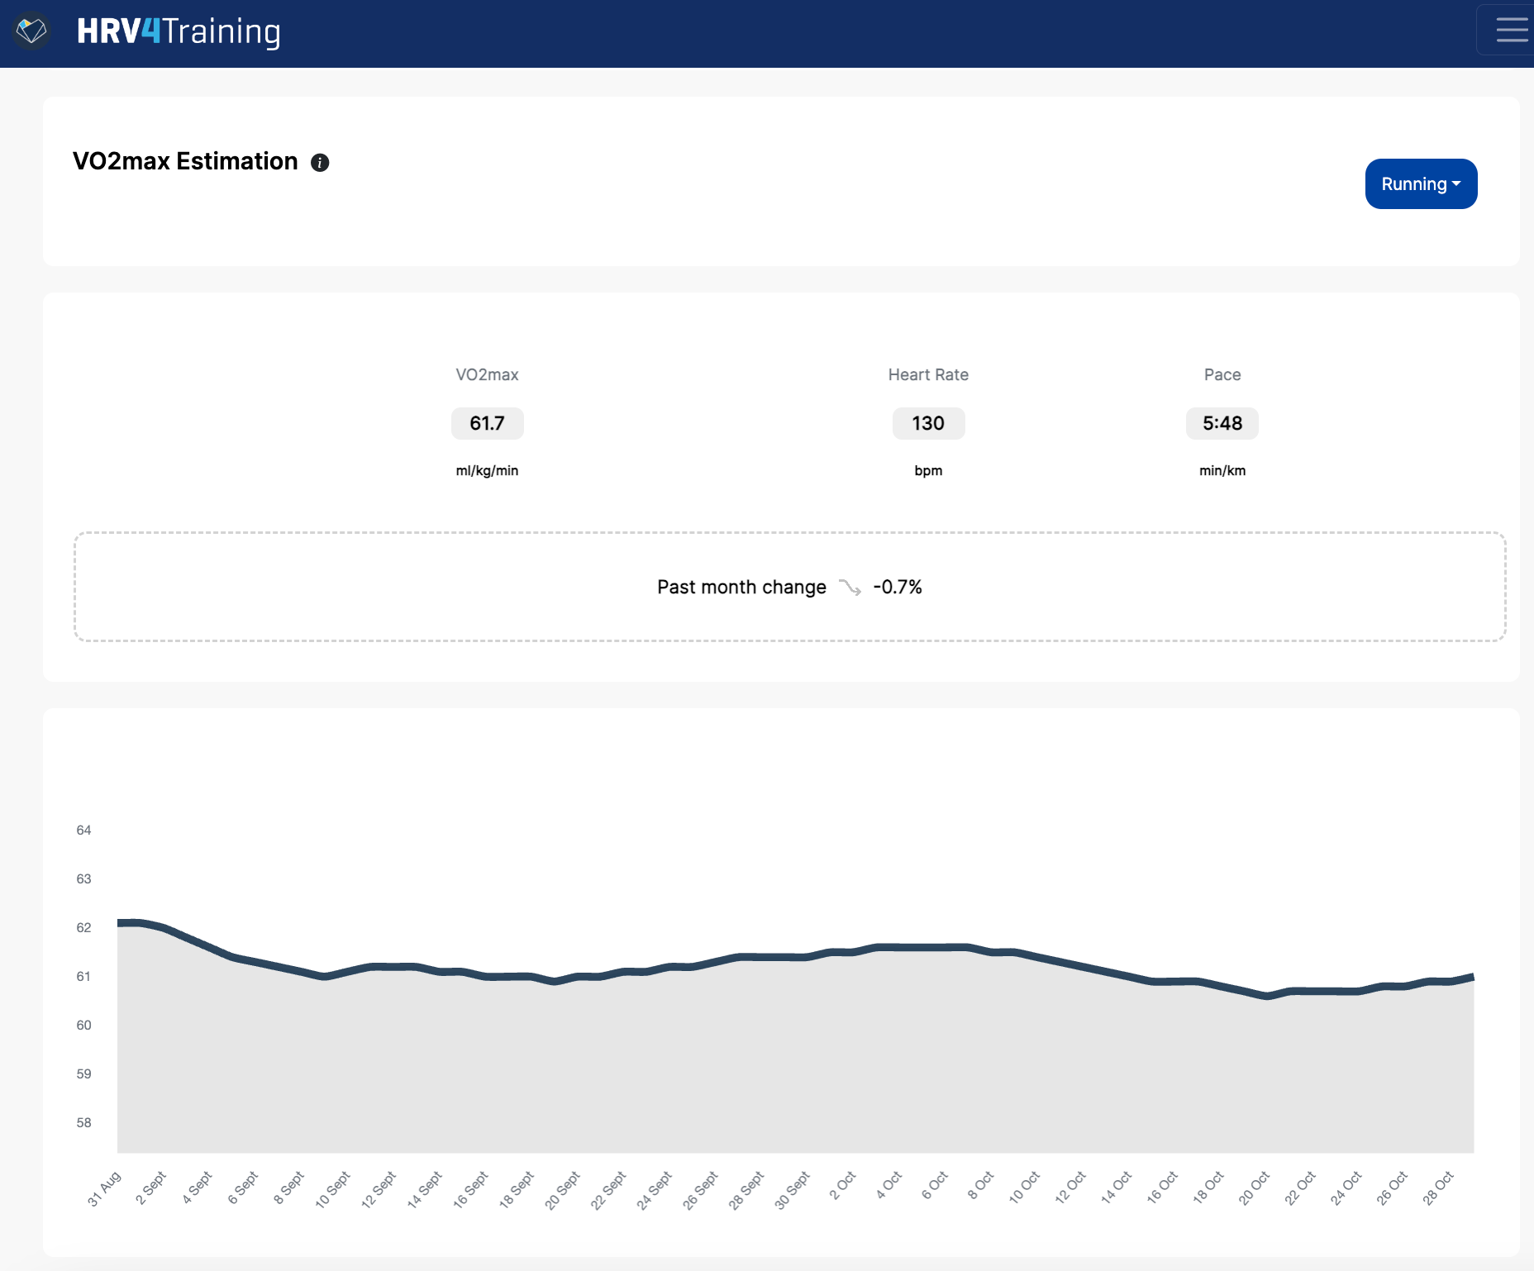Click the 61 y-axis label

(x=83, y=976)
